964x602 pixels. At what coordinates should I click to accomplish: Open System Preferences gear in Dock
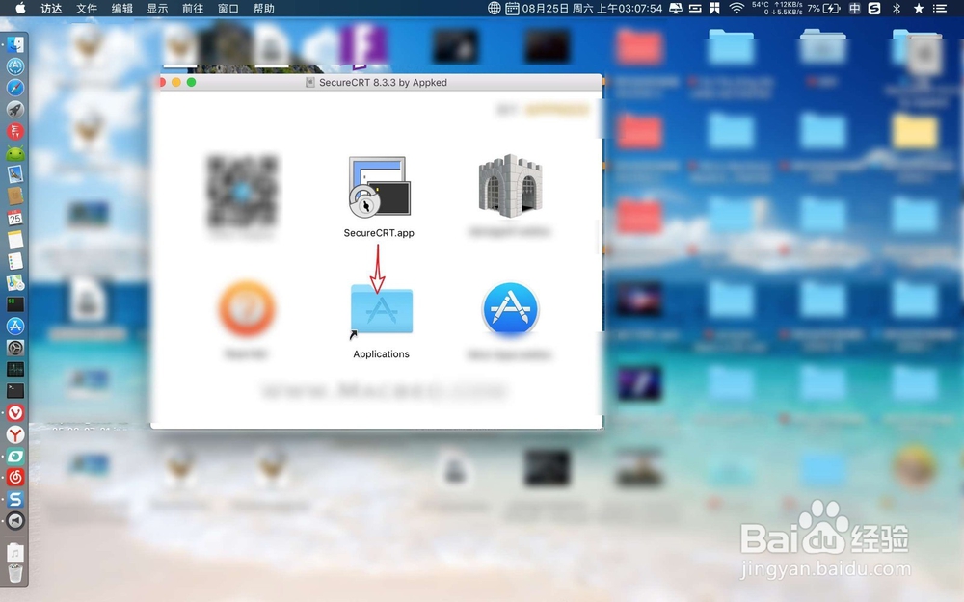pos(15,348)
